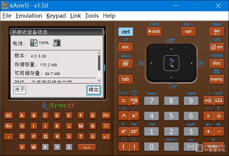
Task: Click the left parenthesis key
Action: coord(123,147)
